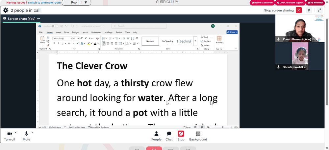Turn off the camera
This screenshot has width=329, height=150.
10,136
